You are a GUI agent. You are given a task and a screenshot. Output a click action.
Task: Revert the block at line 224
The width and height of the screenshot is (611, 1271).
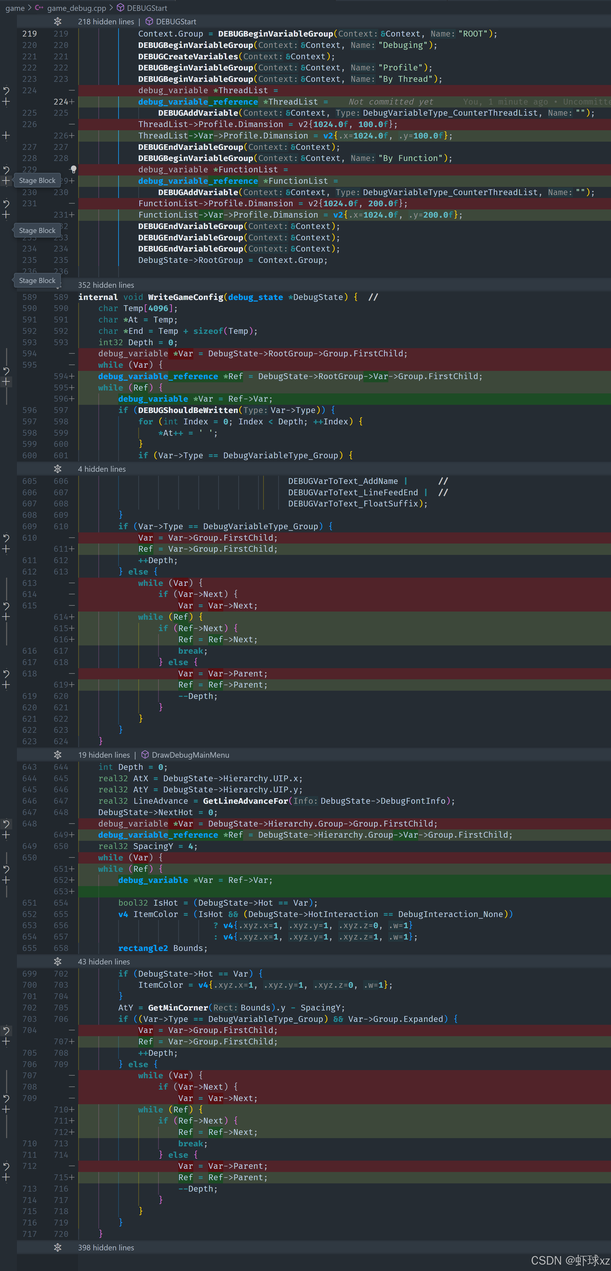6,90
